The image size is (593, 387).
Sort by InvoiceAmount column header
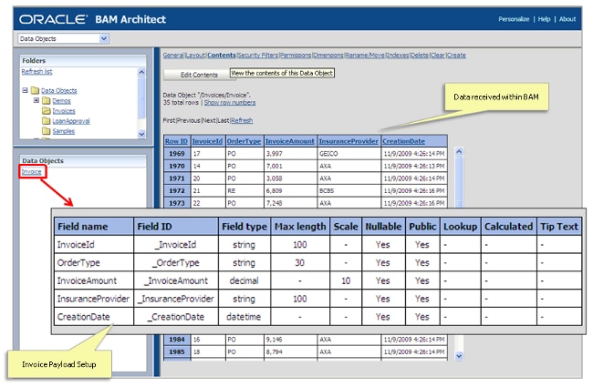[290, 141]
